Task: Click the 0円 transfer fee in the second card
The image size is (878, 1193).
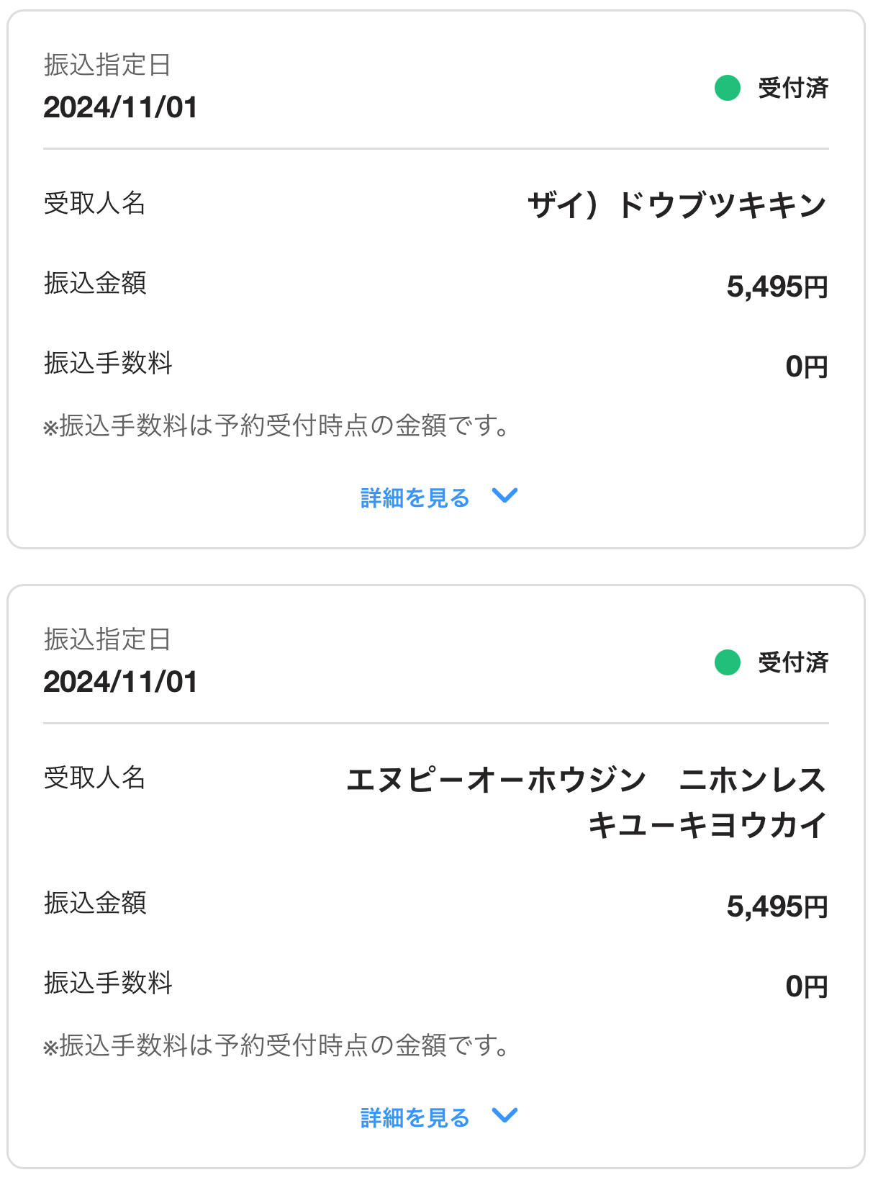Action: [806, 986]
